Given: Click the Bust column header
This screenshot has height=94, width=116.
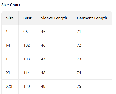Looking at the screenshot, I should 27,18.
